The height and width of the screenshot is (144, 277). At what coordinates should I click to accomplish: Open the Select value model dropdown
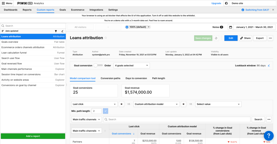(x=218, y=104)
